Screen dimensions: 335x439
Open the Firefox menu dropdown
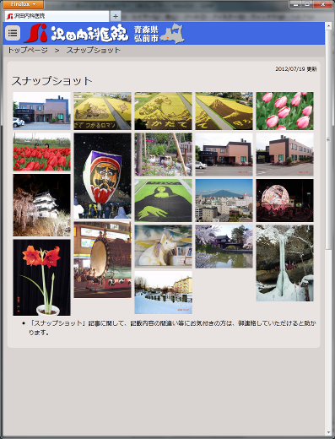click(24, 4)
